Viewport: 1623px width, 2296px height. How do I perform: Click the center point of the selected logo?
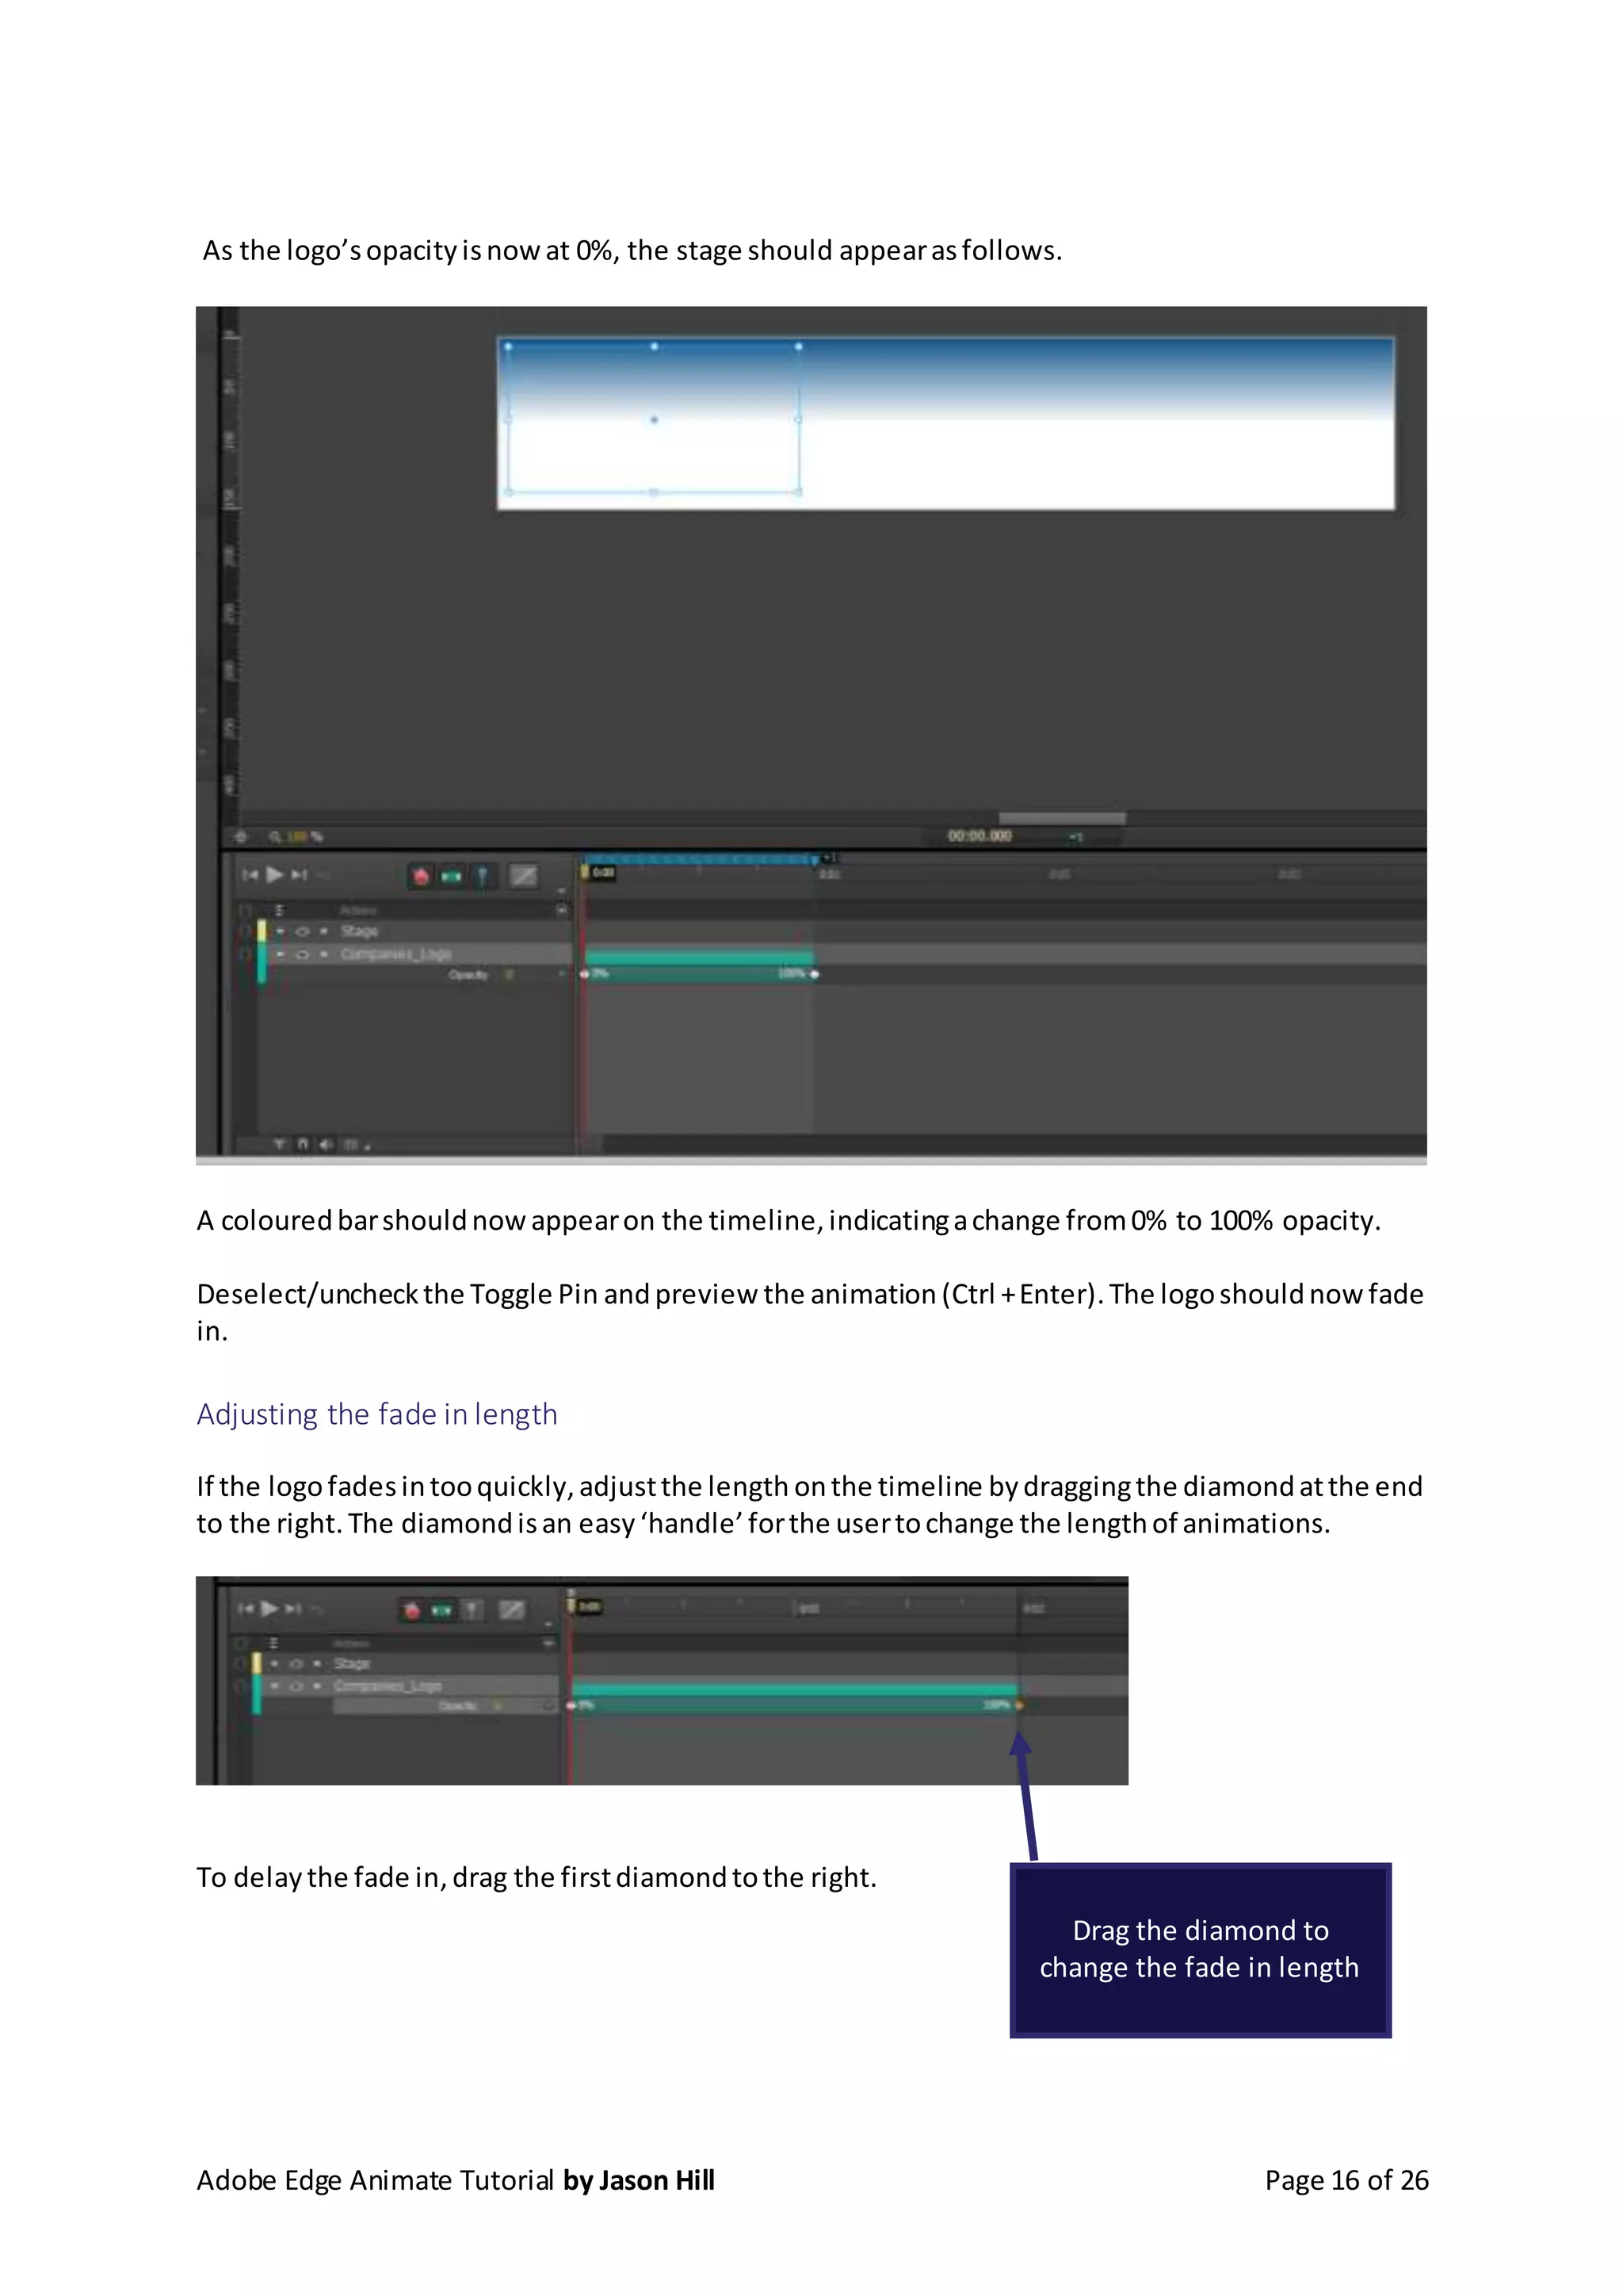[x=655, y=420]
